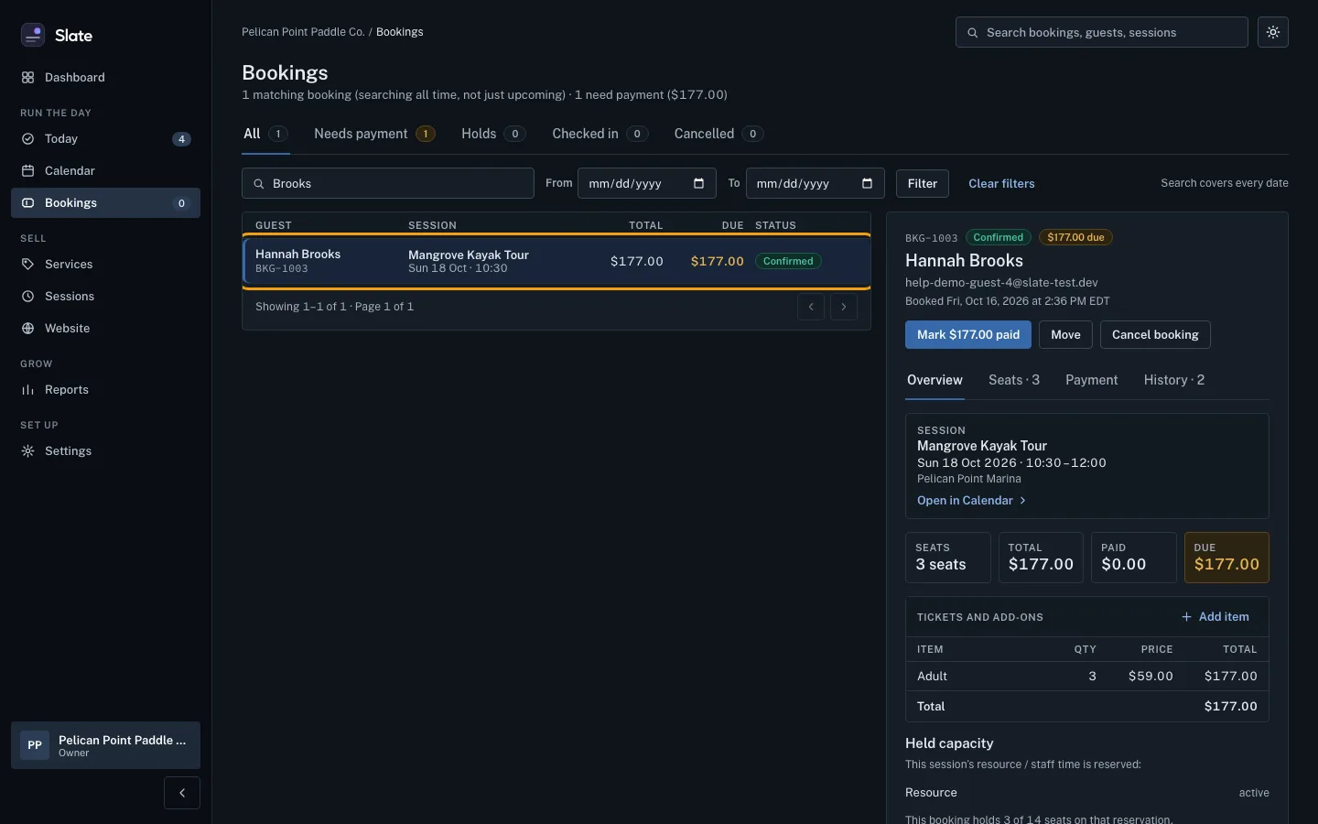Select the Hannah Brooks booking row
This screenshot has height=824, width=1318.
tap(556, 262)
